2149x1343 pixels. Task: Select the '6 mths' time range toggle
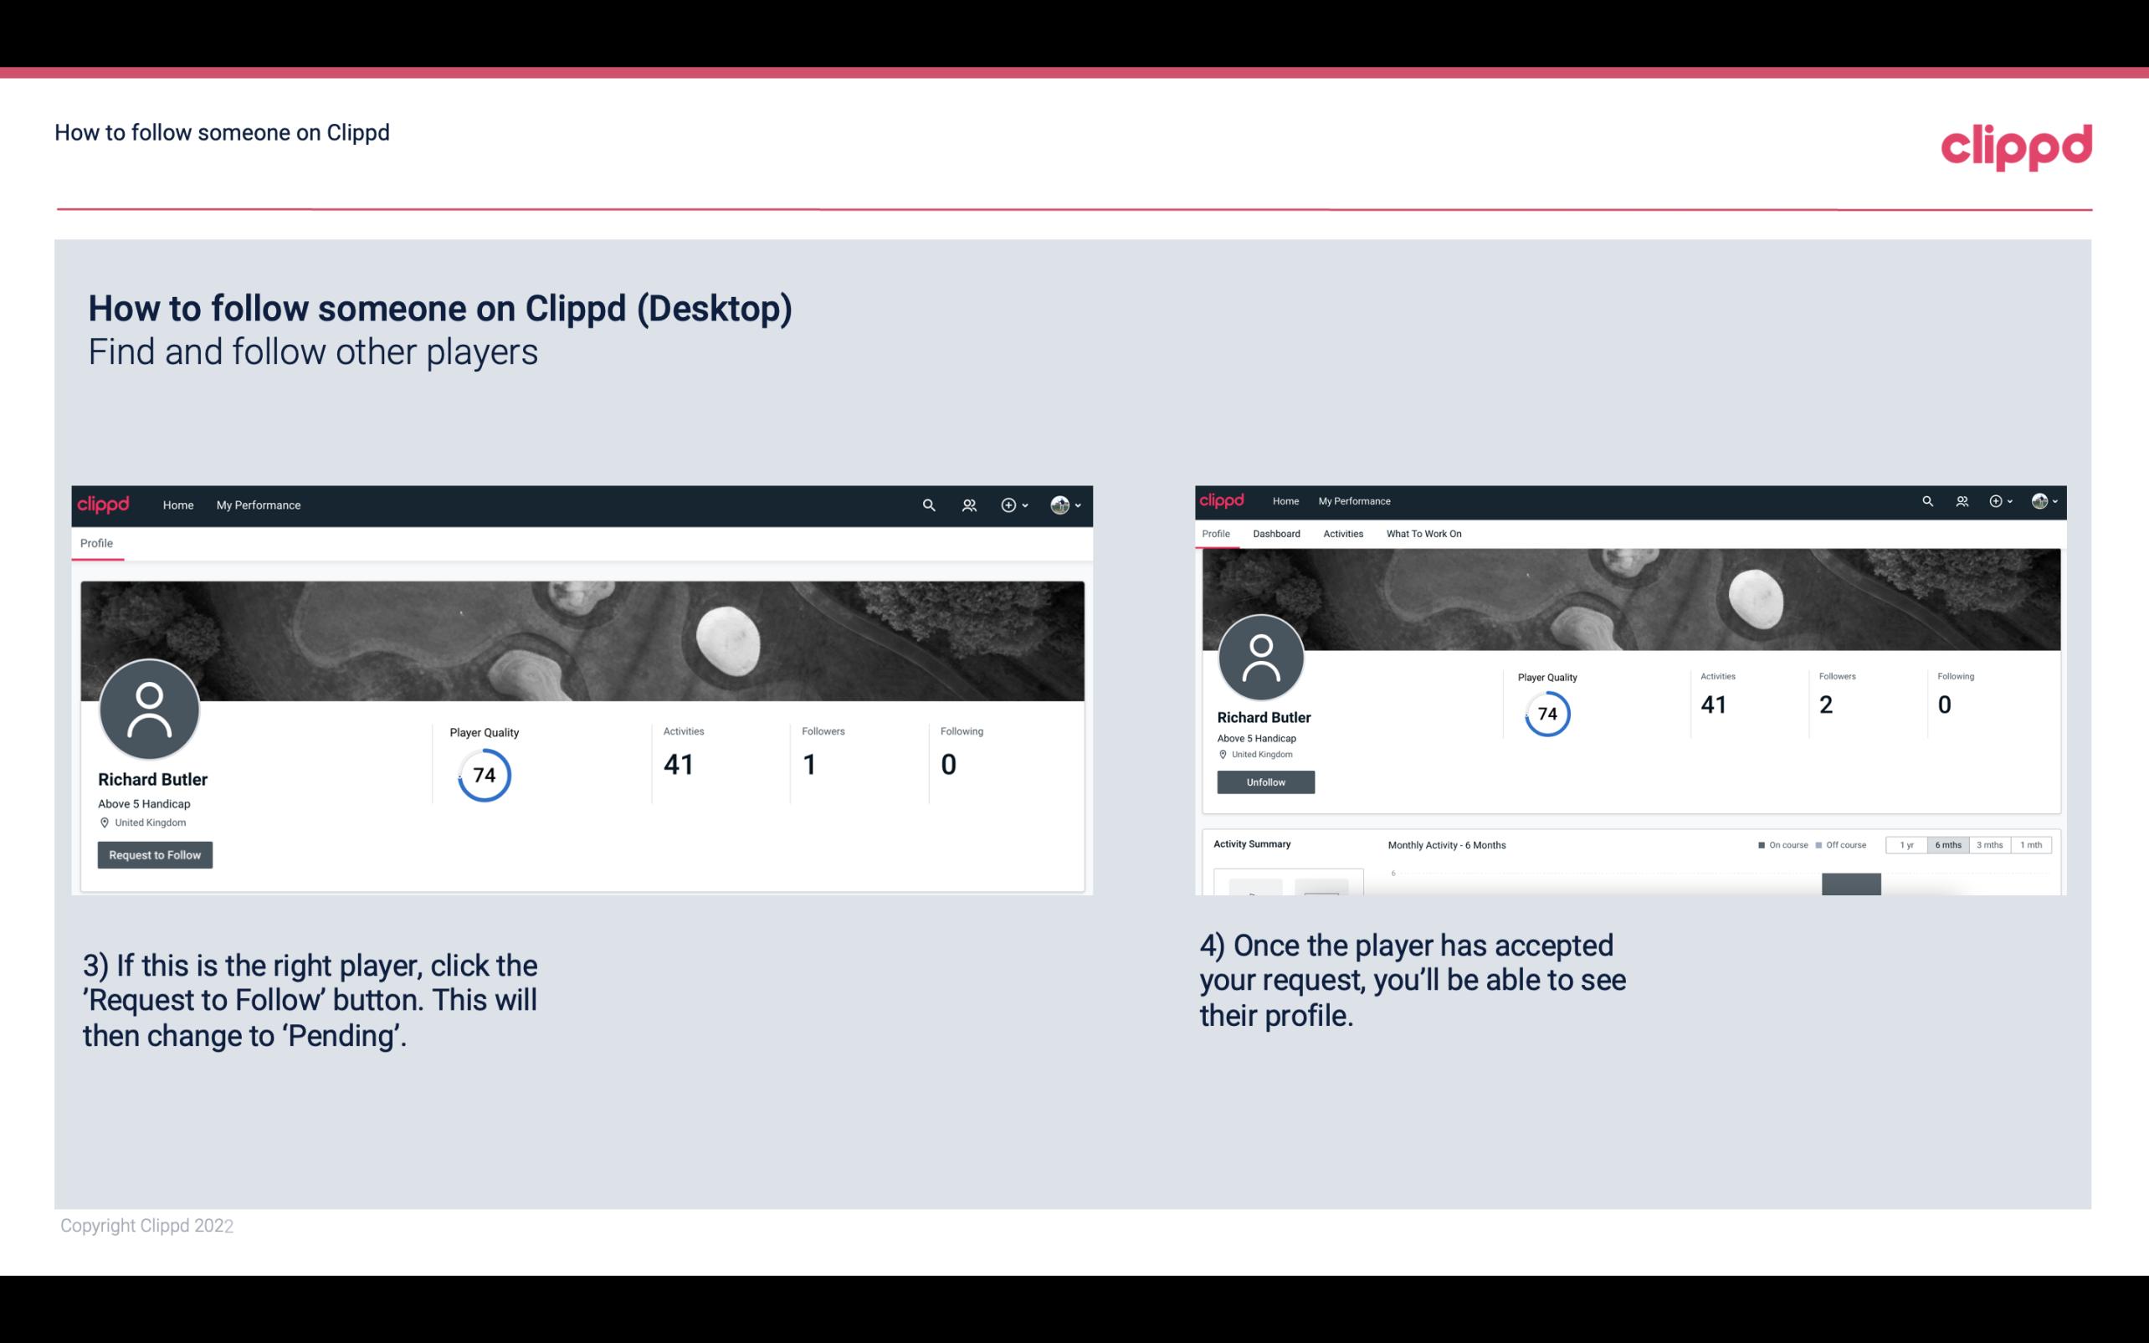pos(1946,845)
